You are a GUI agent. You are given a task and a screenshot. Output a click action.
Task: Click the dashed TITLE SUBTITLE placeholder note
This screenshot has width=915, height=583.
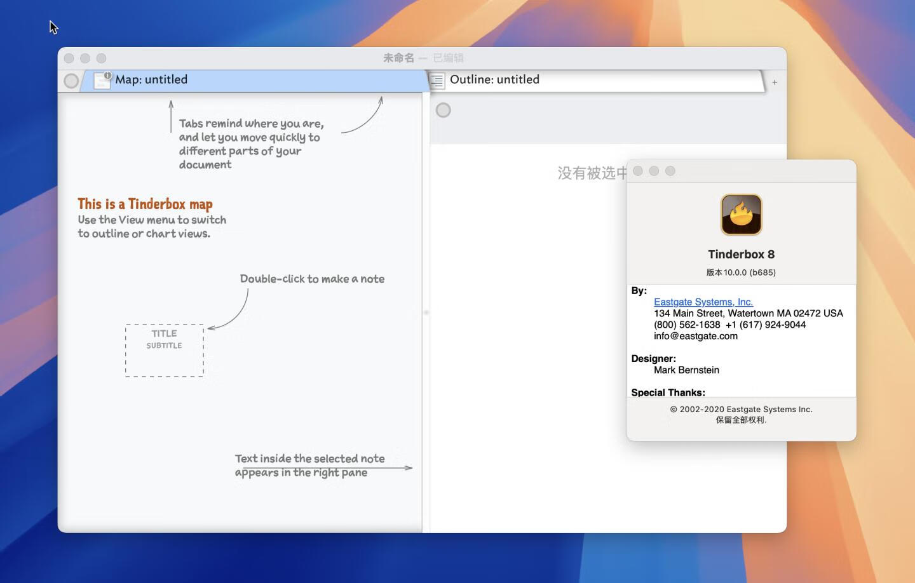click(x=165, y=351)
